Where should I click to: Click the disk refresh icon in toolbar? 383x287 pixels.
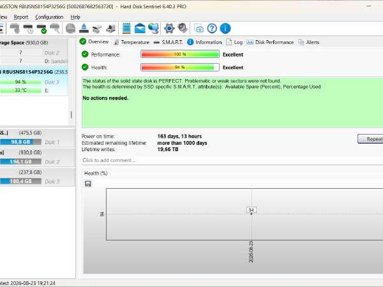(x=15, y=29)
